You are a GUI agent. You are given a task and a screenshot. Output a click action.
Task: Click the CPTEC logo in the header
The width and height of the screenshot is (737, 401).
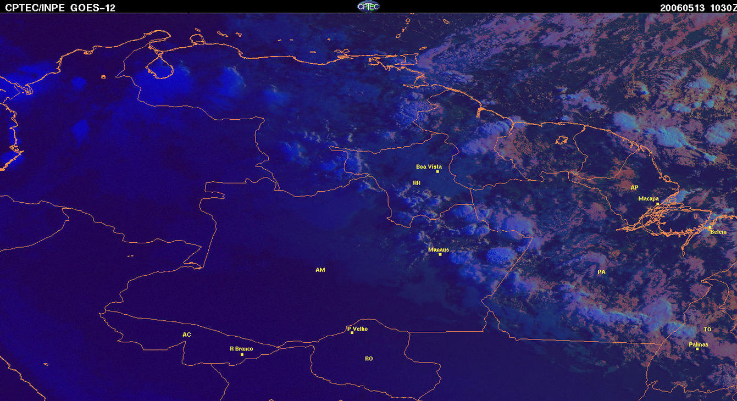click(x=368, y=6)
